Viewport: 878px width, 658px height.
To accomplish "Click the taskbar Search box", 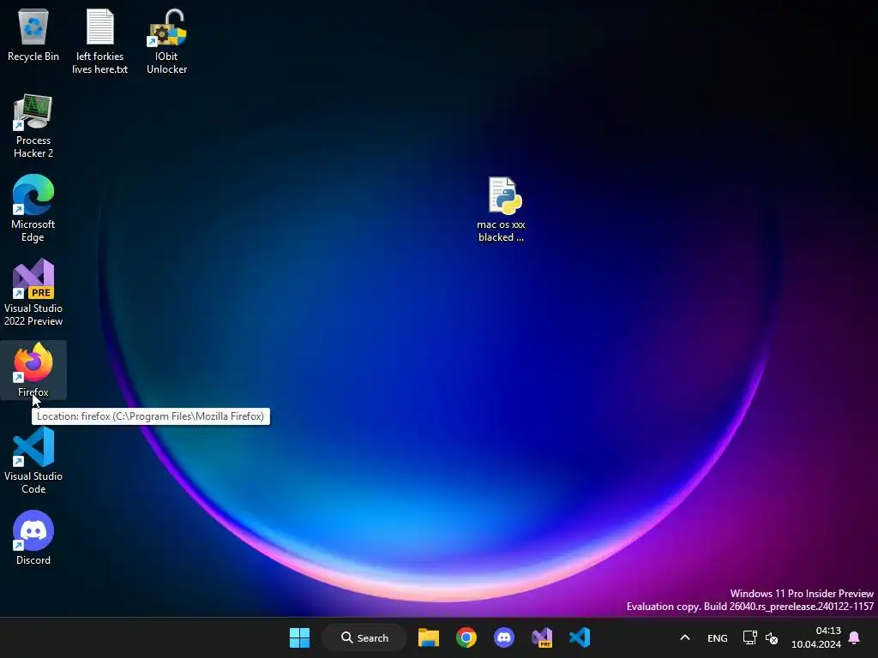I will tap(364, 637).
